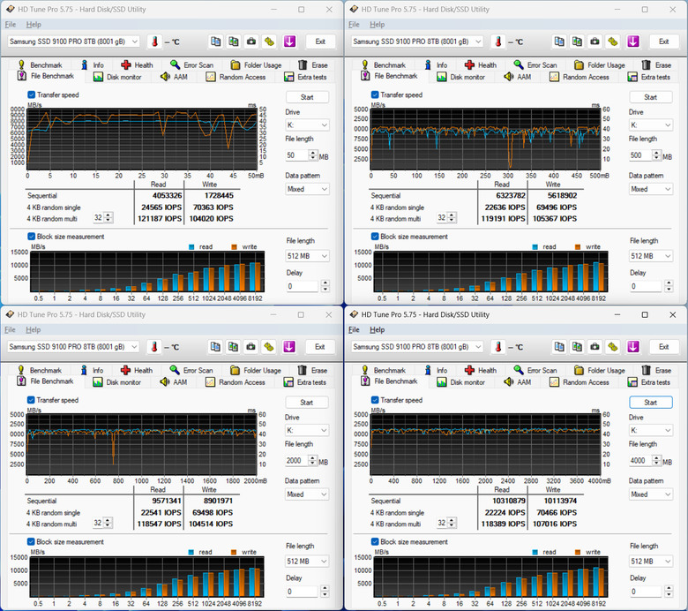Open Data pattern Mixed dropdown in top-right window
Image resolution: width=688 pixels, height=611 pixels.
click(x=650, y=189)
